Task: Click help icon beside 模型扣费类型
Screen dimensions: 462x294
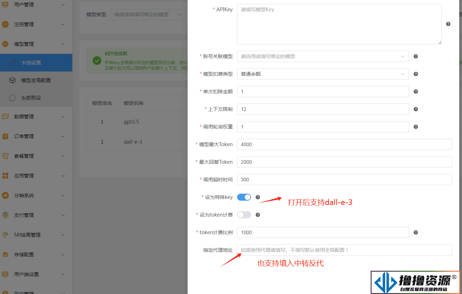Action: [416, 74]
